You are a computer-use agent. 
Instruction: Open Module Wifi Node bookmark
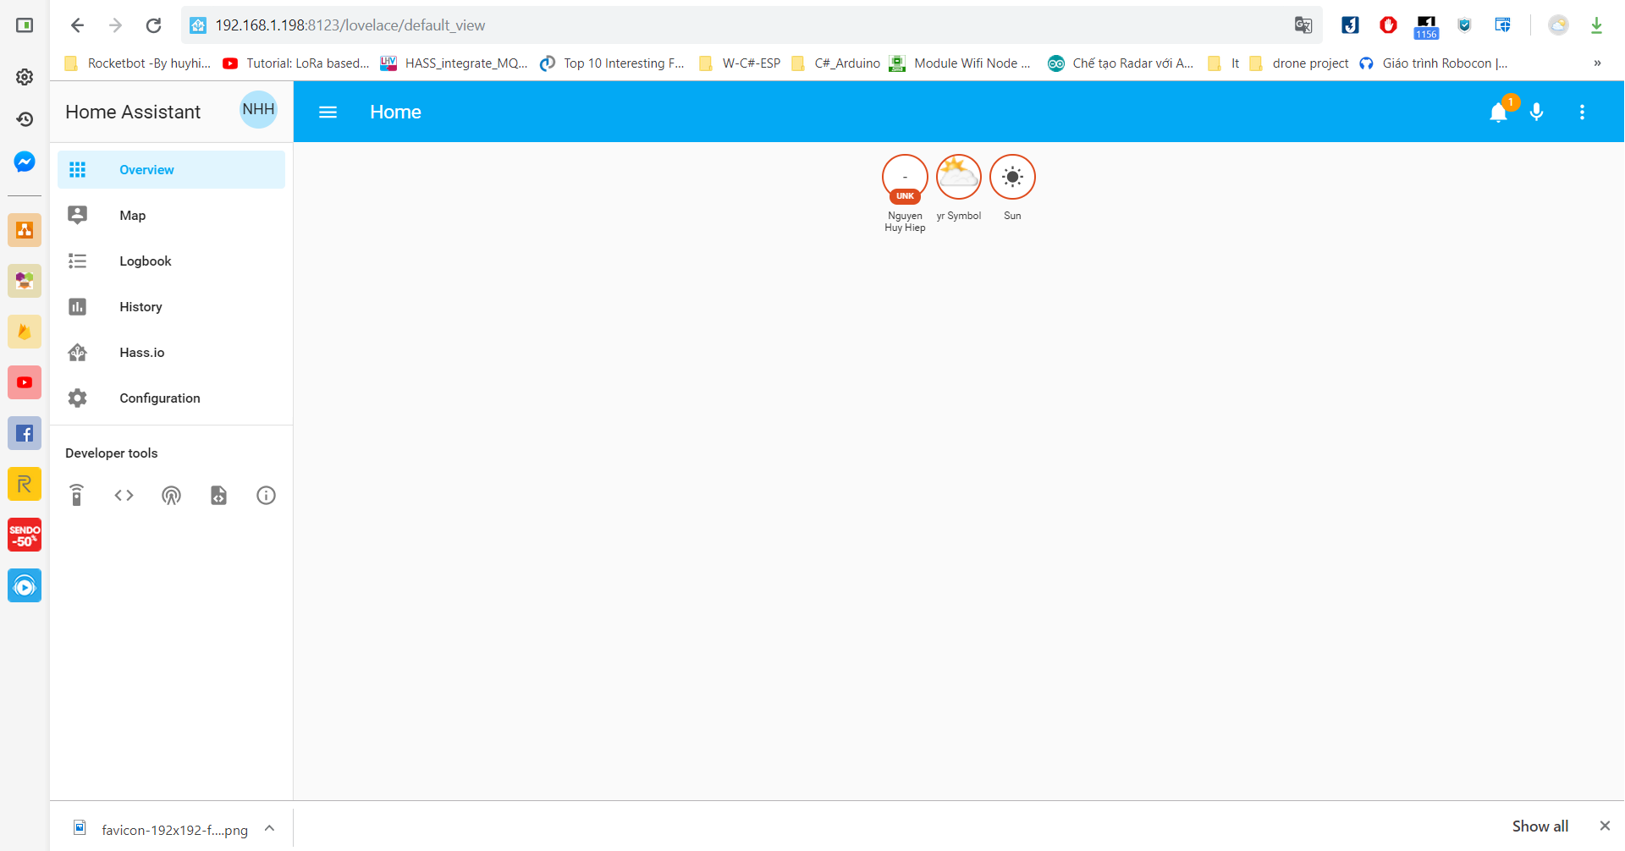(961, 63)
